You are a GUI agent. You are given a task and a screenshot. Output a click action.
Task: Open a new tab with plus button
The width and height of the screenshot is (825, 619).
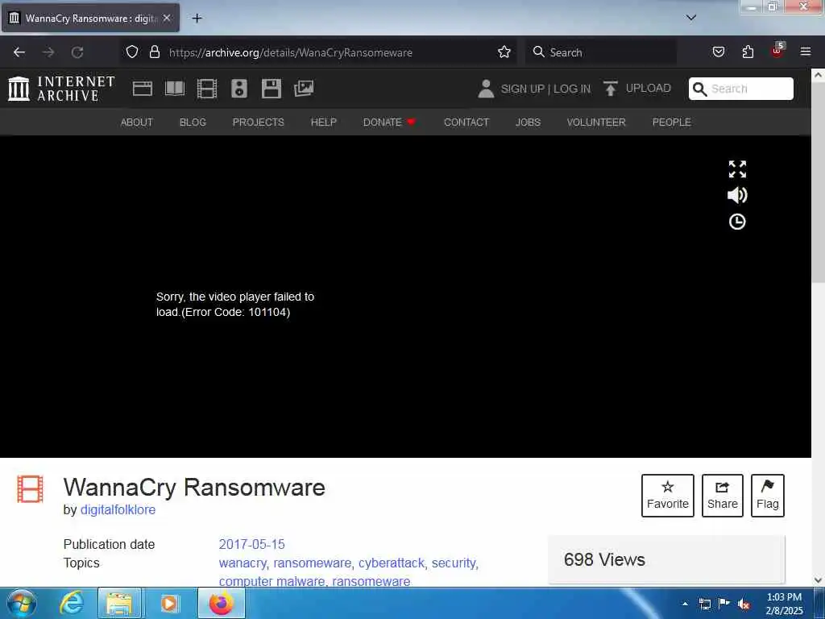(x=197, y=19)
